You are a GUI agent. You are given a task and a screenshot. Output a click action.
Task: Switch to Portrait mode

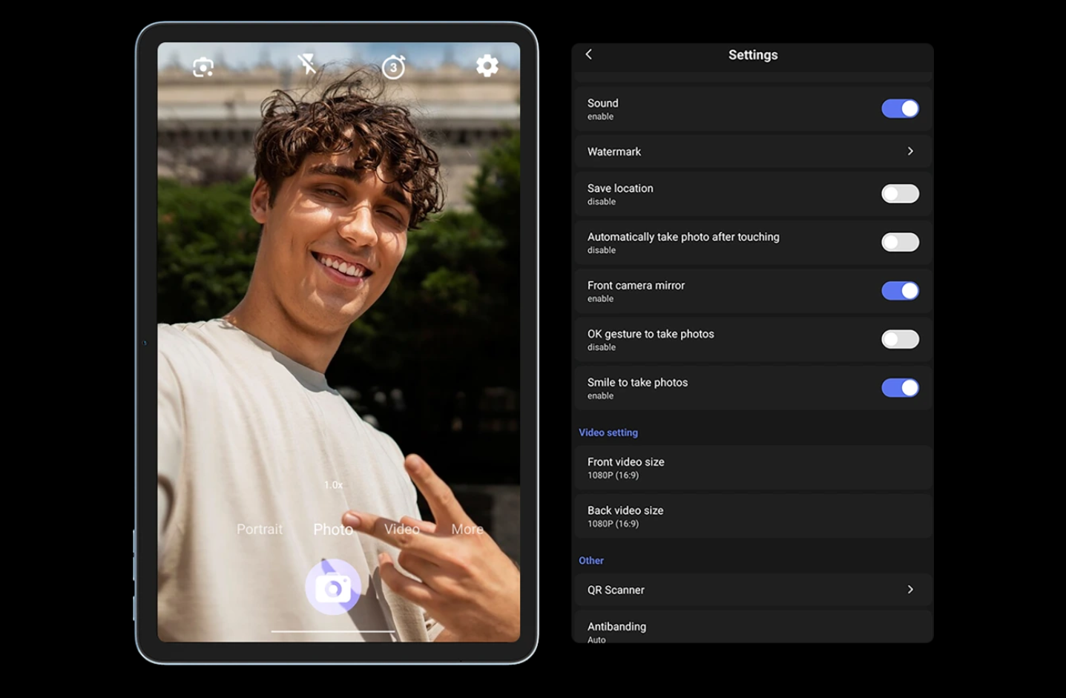click(x=260, y=529)
